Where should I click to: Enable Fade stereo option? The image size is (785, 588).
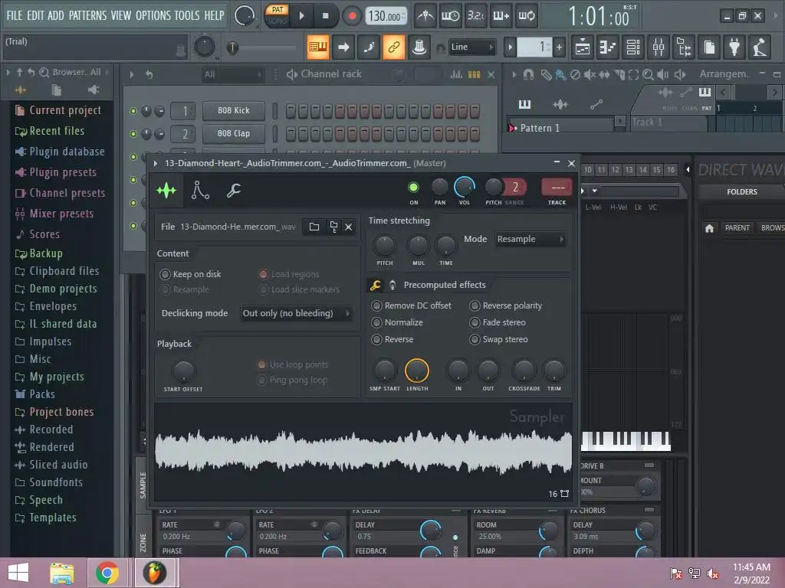pos(498,322)
